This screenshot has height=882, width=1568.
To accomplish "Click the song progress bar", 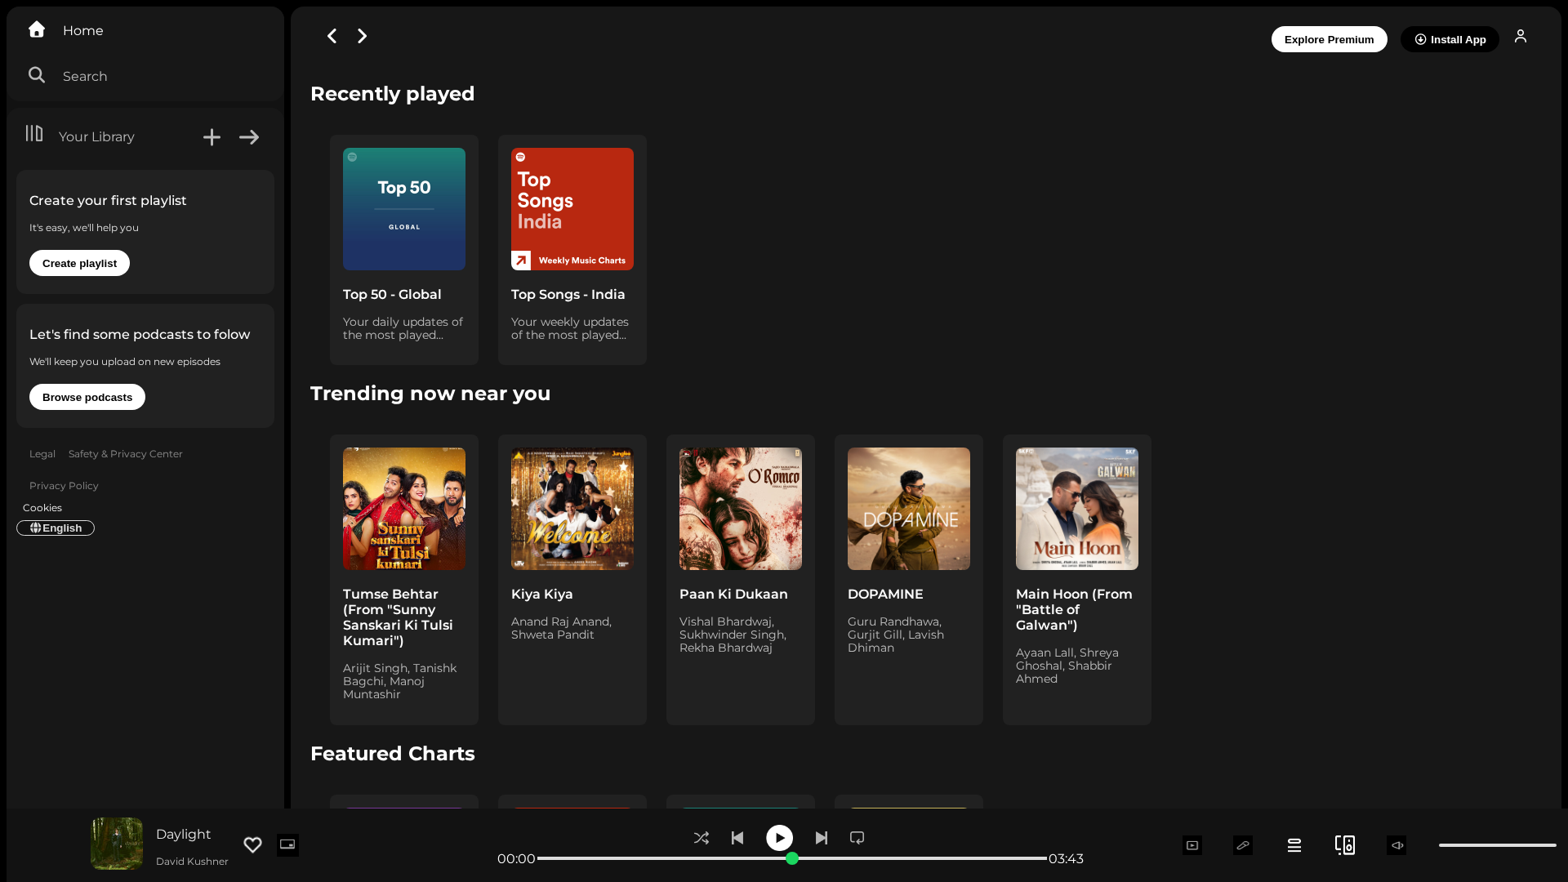I will coord(792,858).
